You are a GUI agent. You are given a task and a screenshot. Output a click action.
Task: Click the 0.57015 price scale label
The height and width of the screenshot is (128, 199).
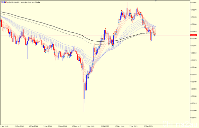[193, 103]
